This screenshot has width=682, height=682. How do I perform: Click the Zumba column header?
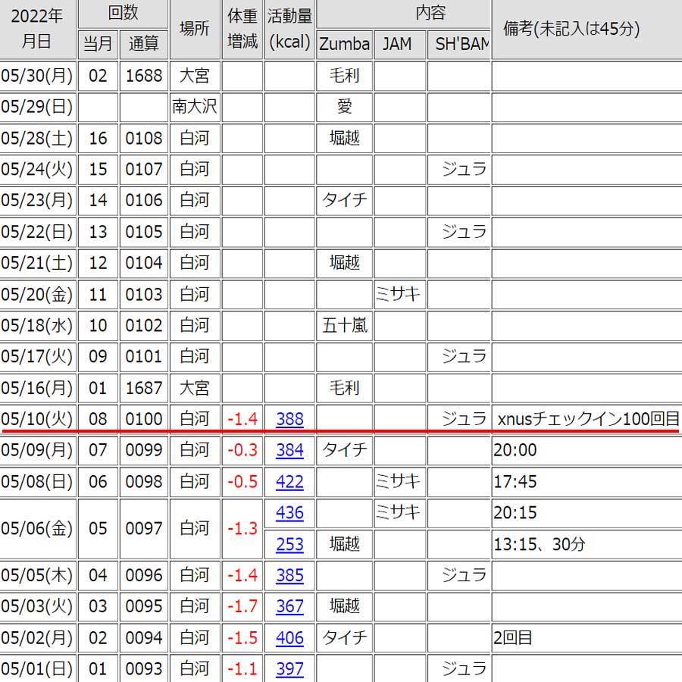click(x=345, y=44)
